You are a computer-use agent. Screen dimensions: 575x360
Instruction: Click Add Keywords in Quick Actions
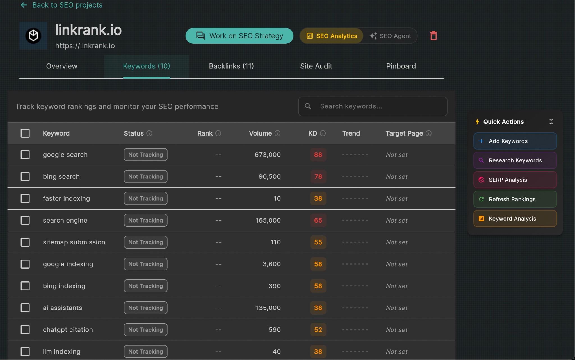[515, 141]
